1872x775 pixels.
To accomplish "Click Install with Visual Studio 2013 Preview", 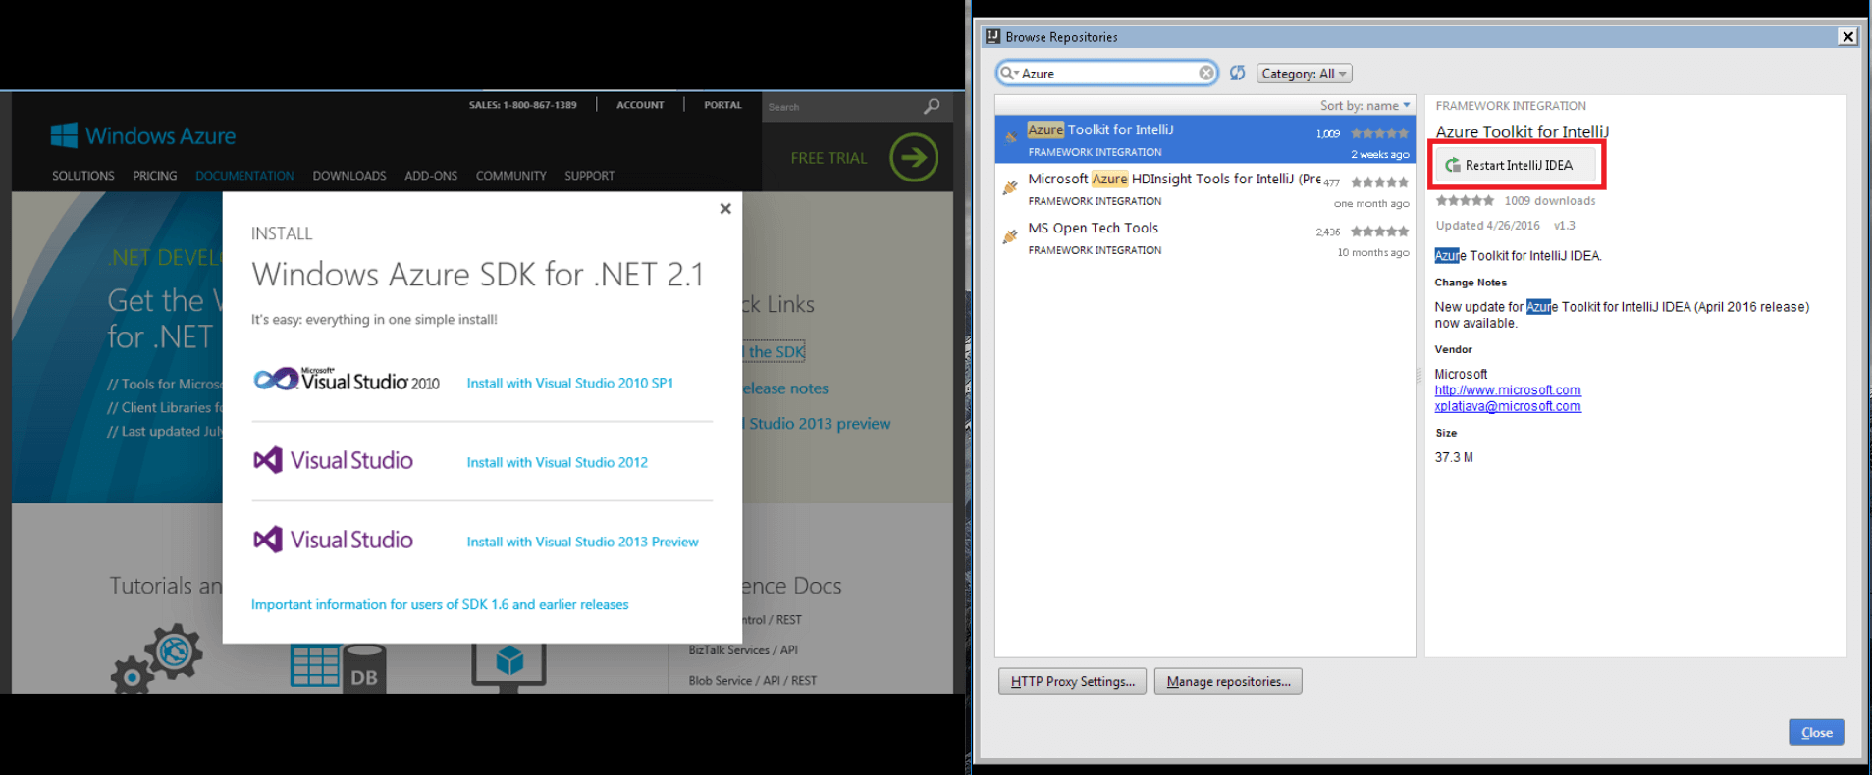I will click(x=582, y=542).
